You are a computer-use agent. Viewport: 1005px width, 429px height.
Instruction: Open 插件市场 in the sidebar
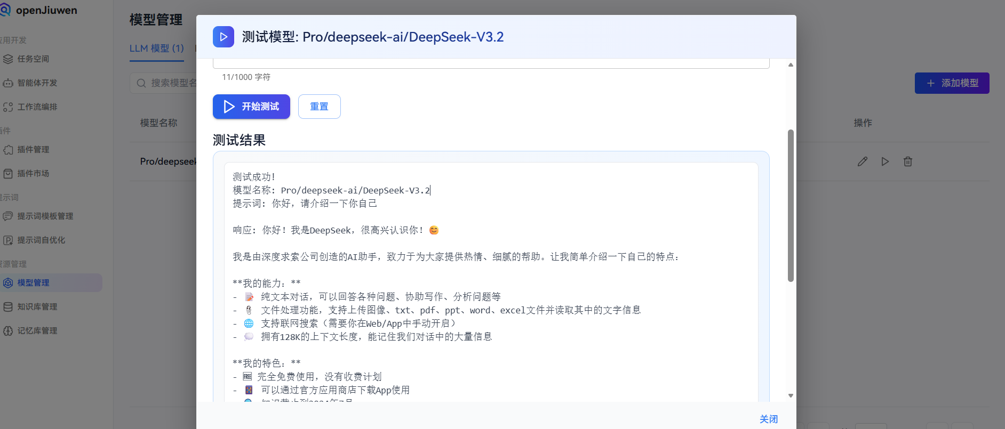(33, 173)
